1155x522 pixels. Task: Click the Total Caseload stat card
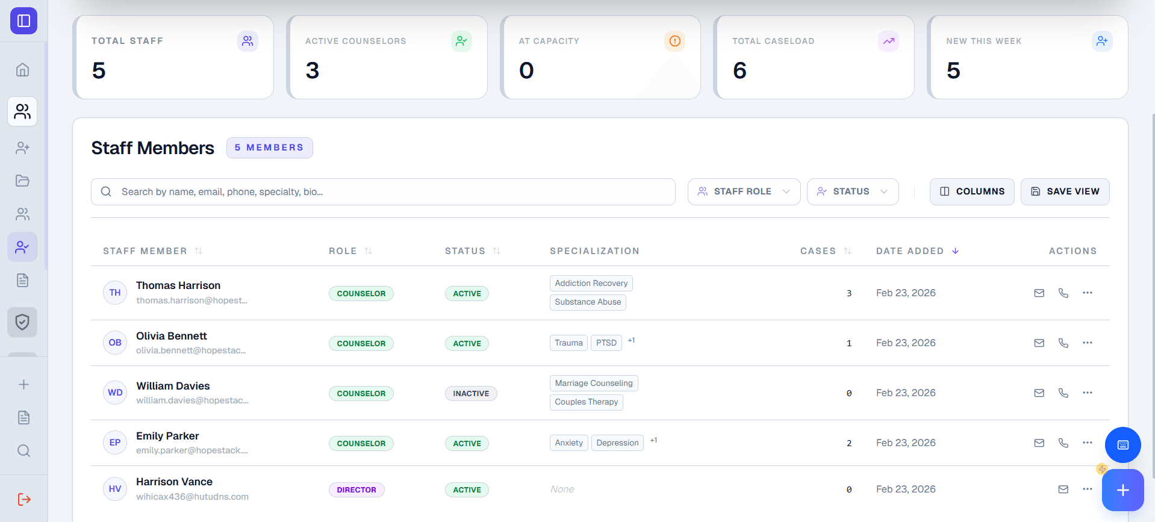click(814, 57)
